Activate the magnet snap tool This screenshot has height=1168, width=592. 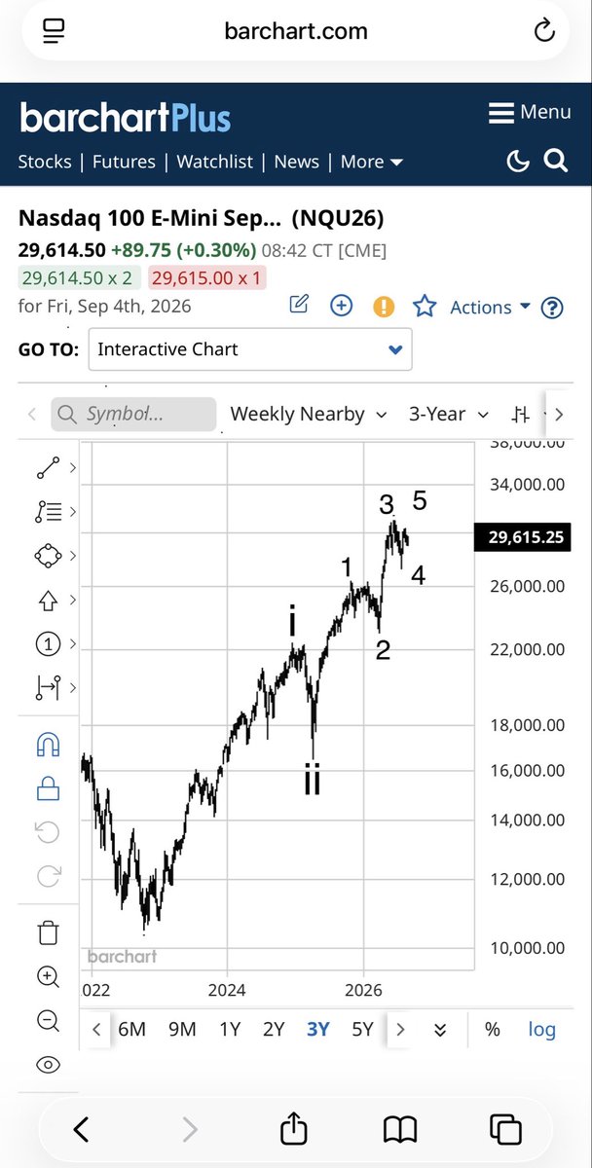click(x=48, y=745)
